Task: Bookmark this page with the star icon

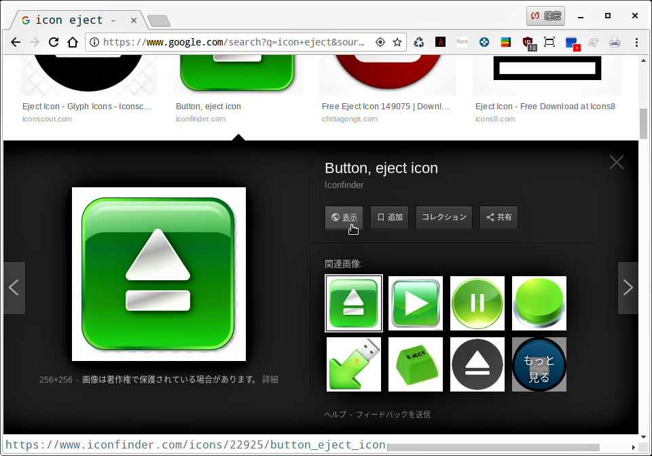Action: click(397, 42)
